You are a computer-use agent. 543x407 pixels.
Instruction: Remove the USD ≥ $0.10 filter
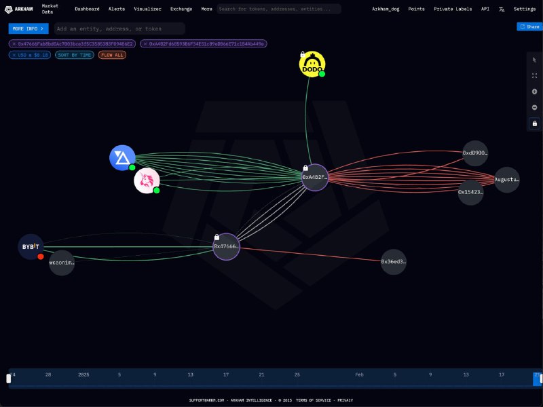[x=14, y=55]
